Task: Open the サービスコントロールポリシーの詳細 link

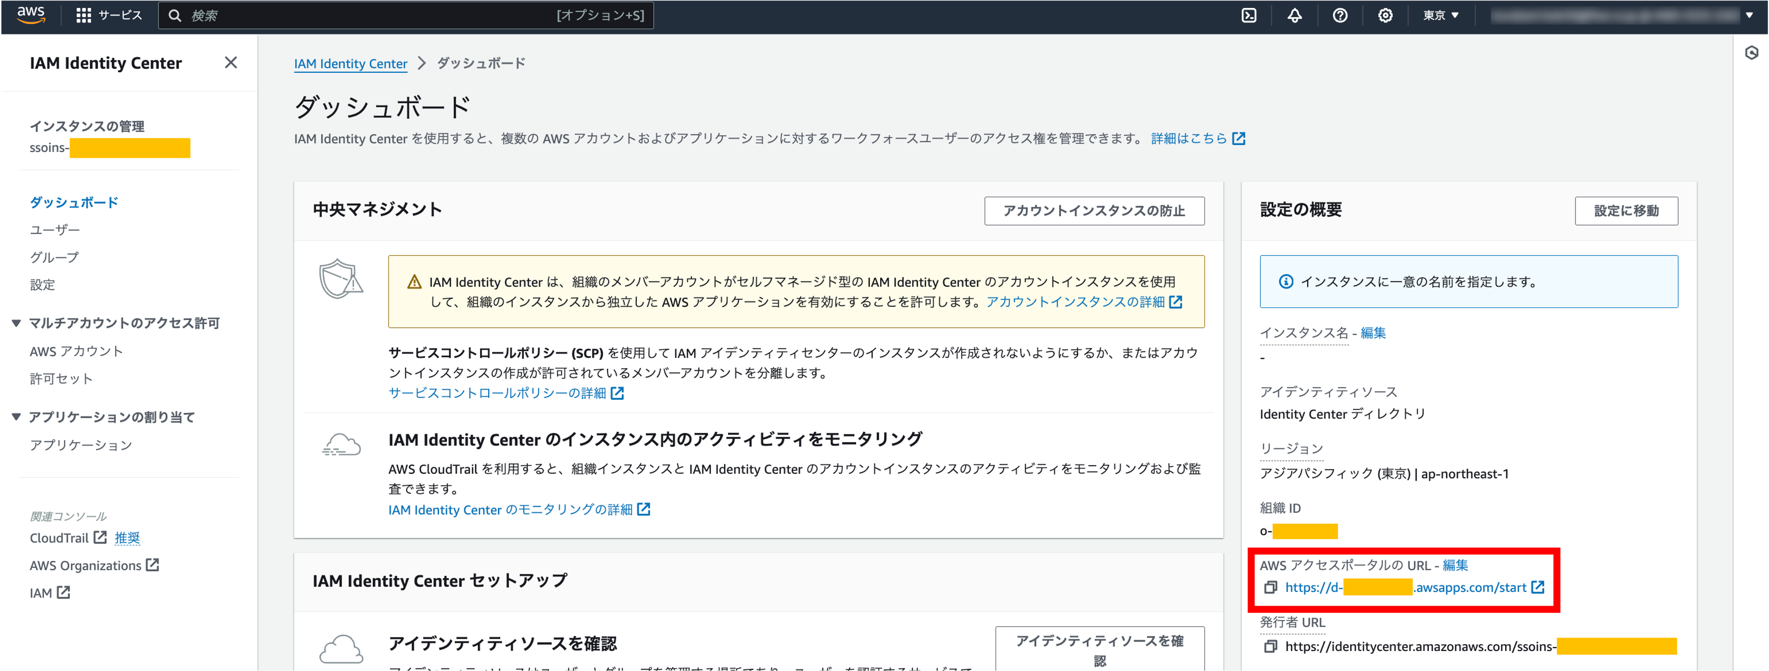Action: pyautogui.click(x=497, y=393)
